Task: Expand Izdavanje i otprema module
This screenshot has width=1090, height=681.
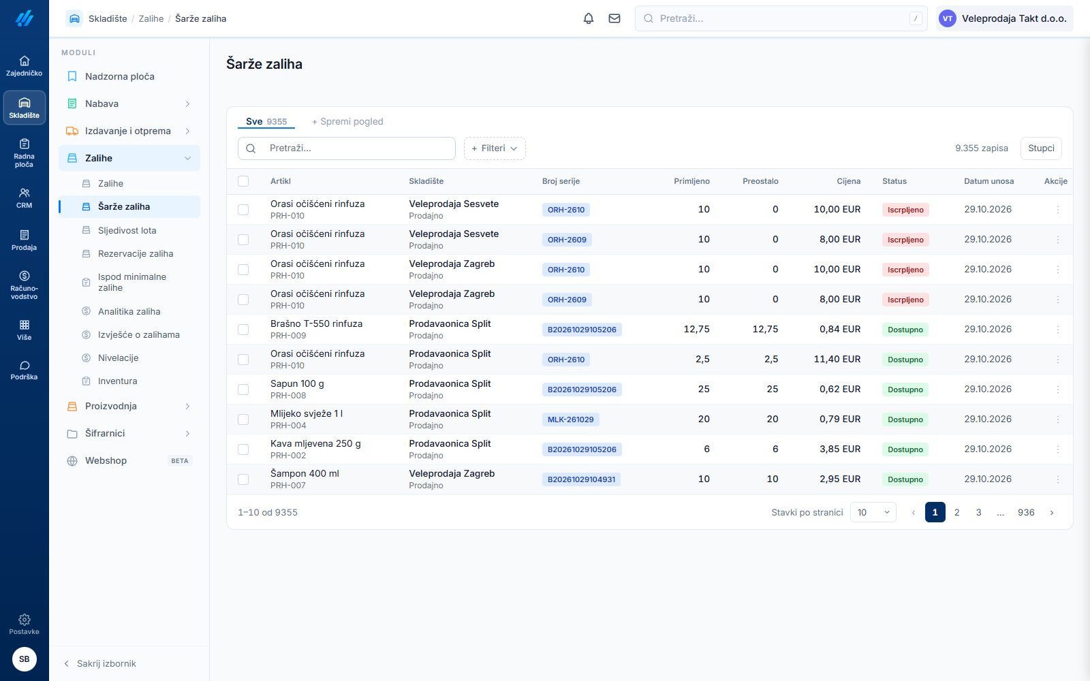Action: coord(129,131)
